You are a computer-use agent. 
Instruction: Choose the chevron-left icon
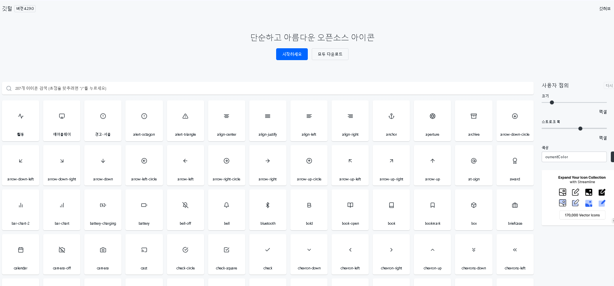(x=350, y=254)
